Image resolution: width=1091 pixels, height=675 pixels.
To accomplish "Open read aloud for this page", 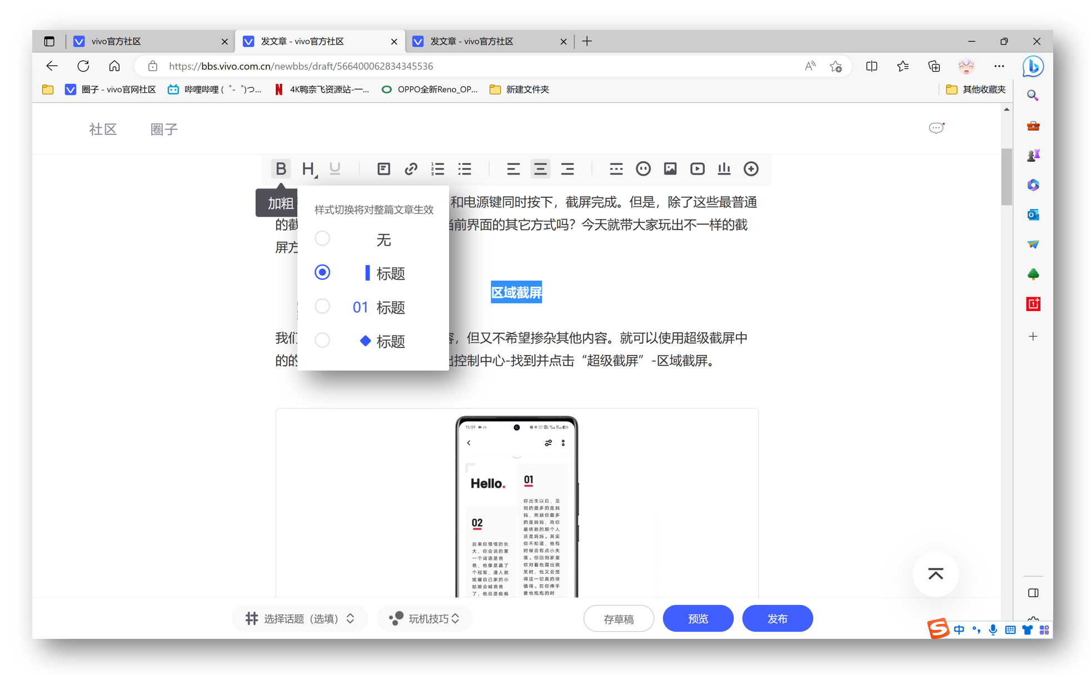I will click(x=810, y=66).
